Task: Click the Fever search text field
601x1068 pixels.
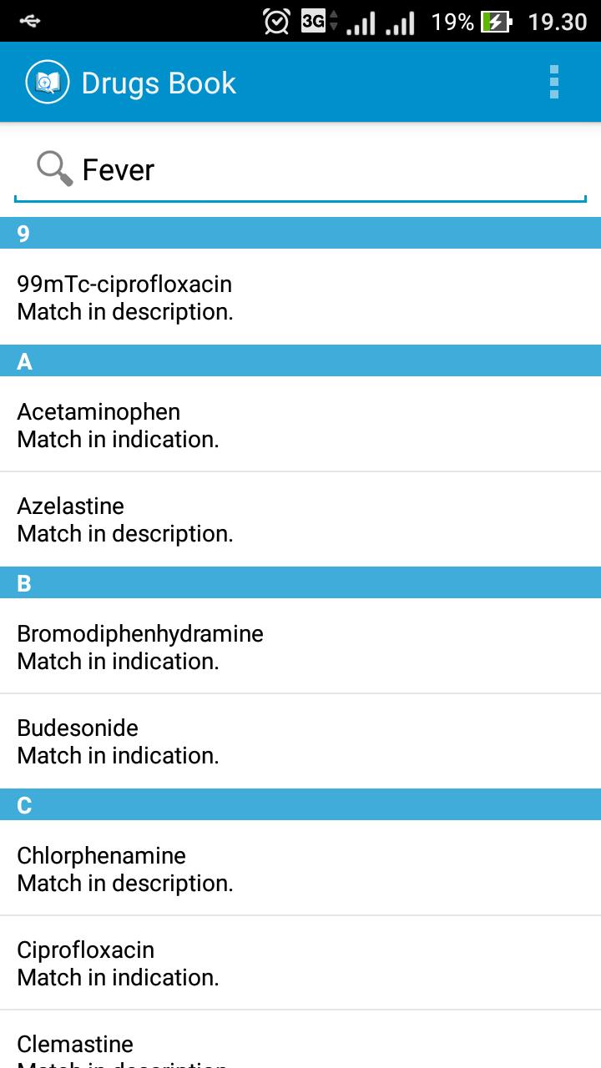Action: [x=326, y=170]
